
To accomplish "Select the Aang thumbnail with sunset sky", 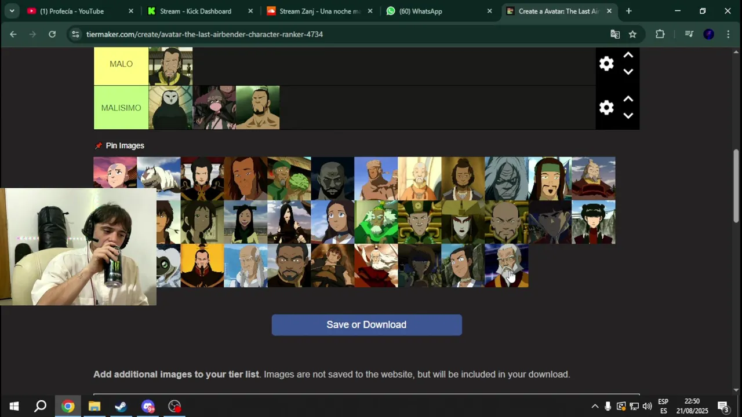I will click(115, 172).
